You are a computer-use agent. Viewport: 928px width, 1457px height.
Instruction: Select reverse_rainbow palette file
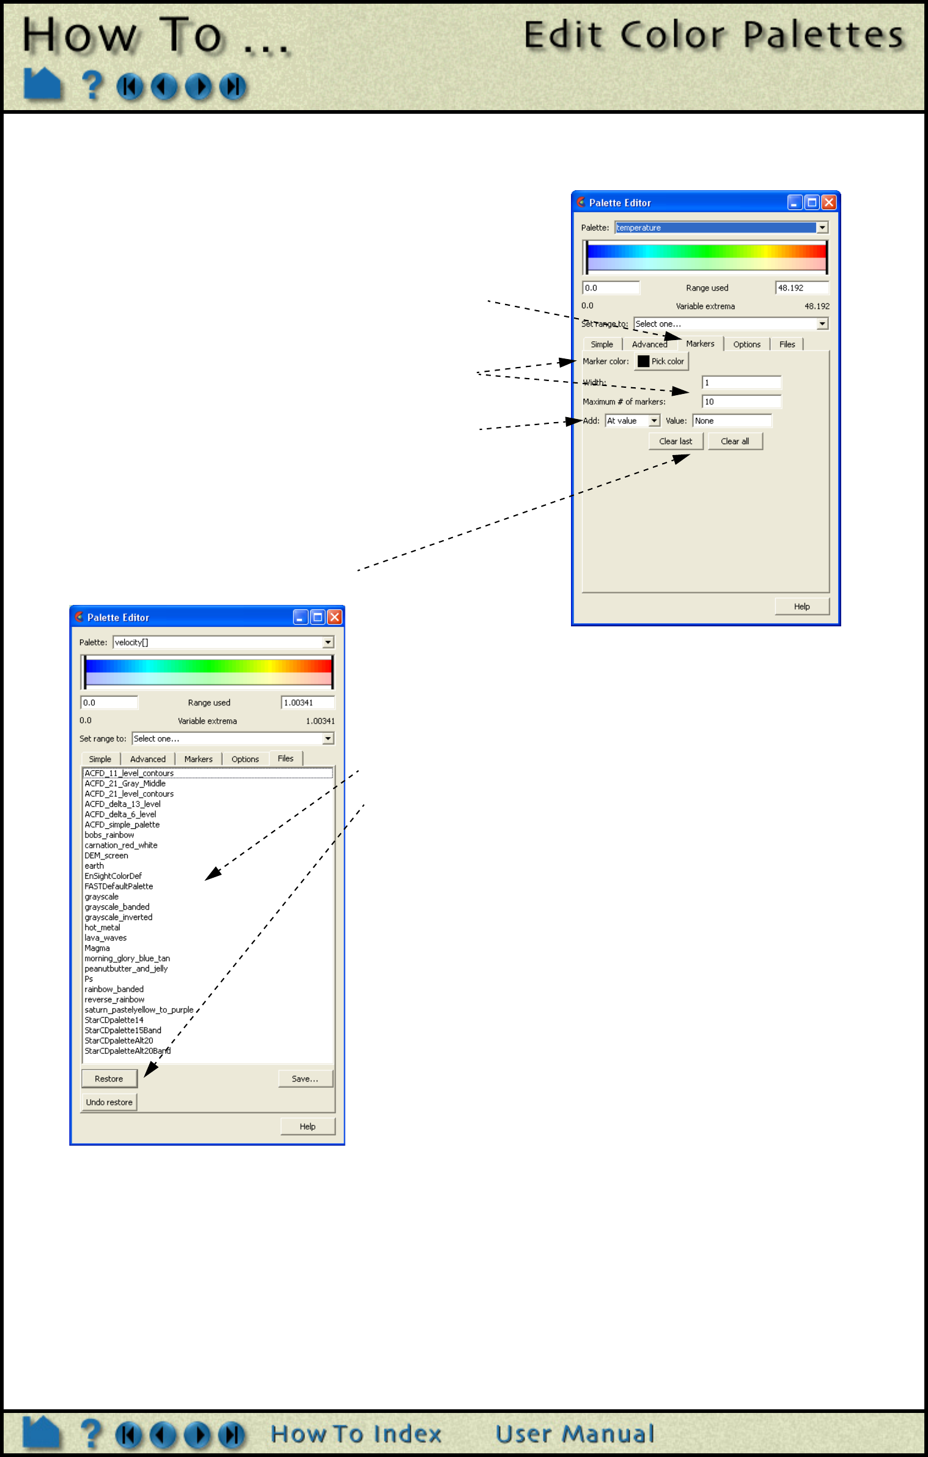[208, 999]
